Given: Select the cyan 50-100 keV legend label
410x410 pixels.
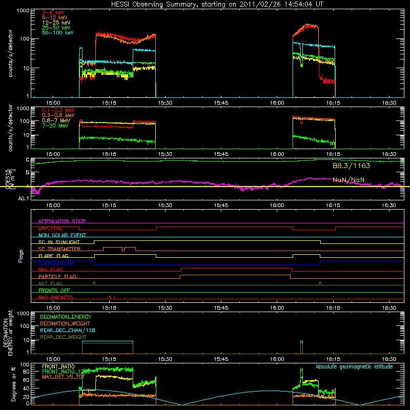Looking at the screenshot, I should click(57, 33).
